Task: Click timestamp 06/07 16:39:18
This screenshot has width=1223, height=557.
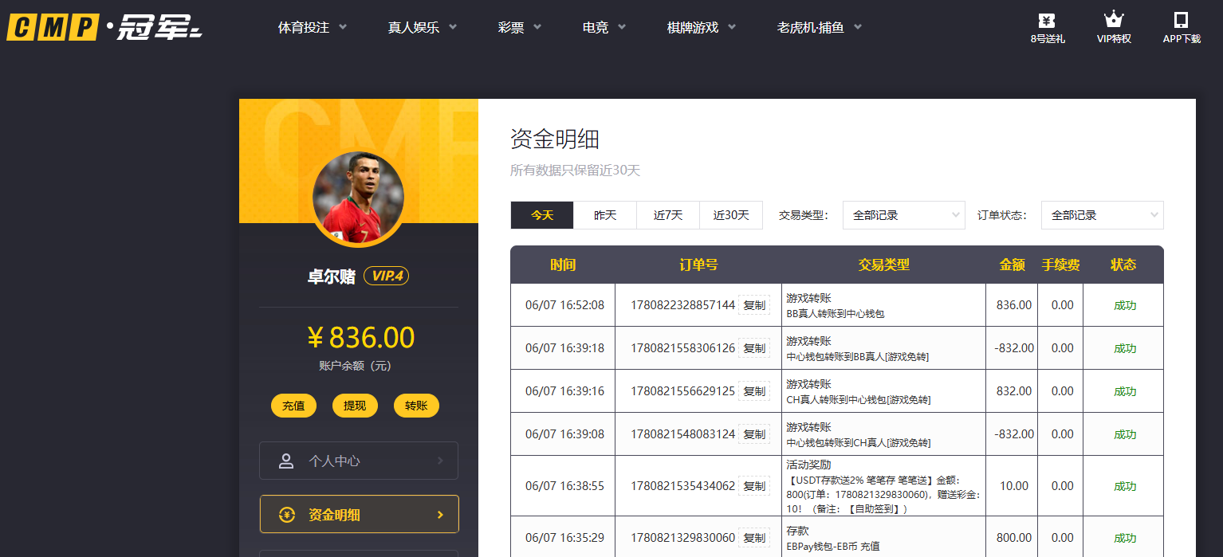Action: tap(564, 348)
